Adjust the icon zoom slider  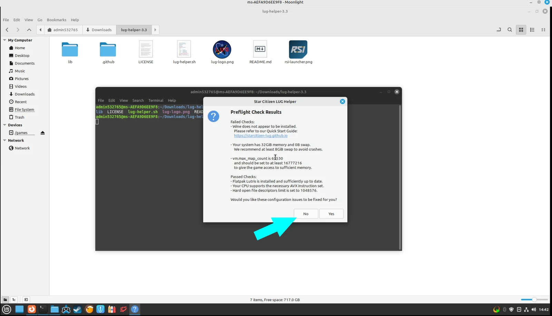click(x=534, y=299)
